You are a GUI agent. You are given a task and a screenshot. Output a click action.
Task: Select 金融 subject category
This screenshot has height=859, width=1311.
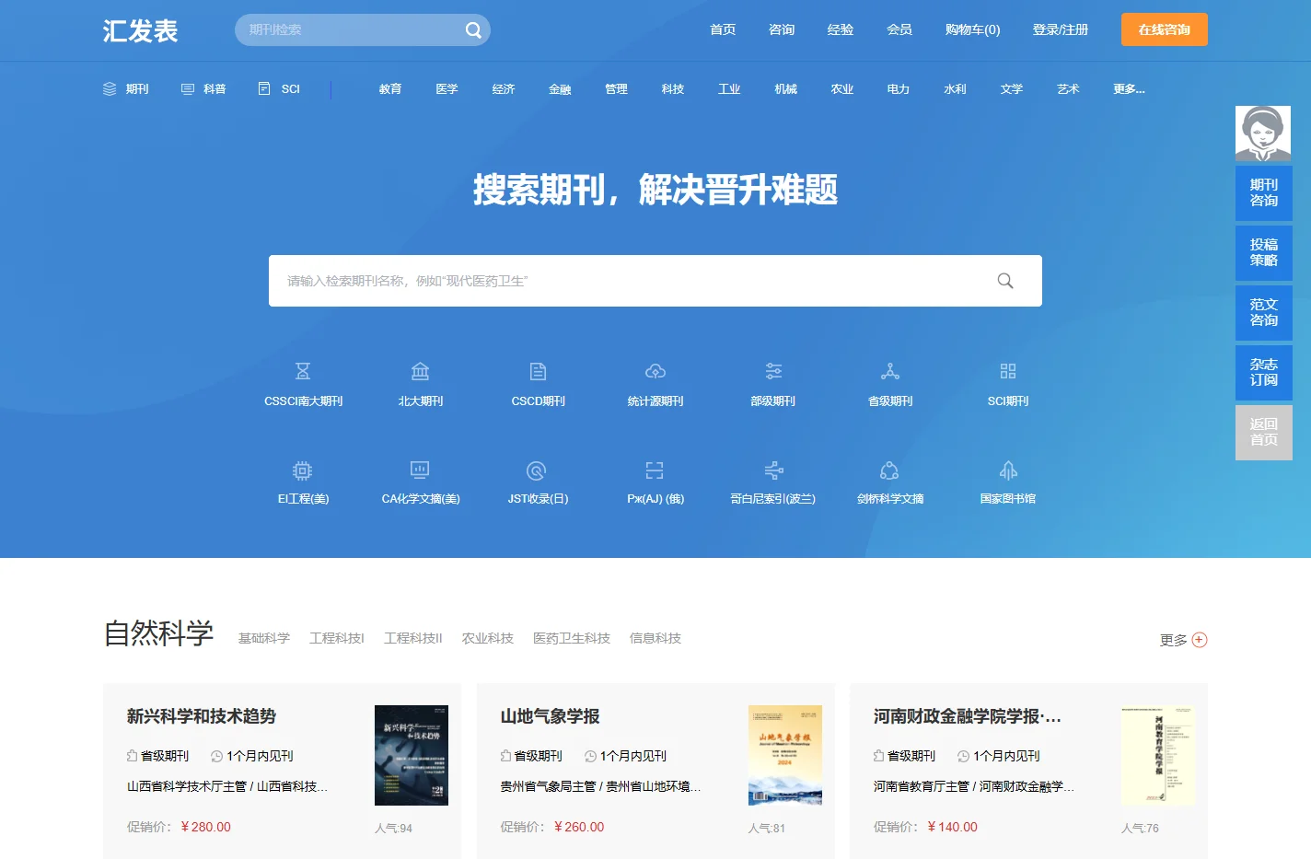pos(560,88)
